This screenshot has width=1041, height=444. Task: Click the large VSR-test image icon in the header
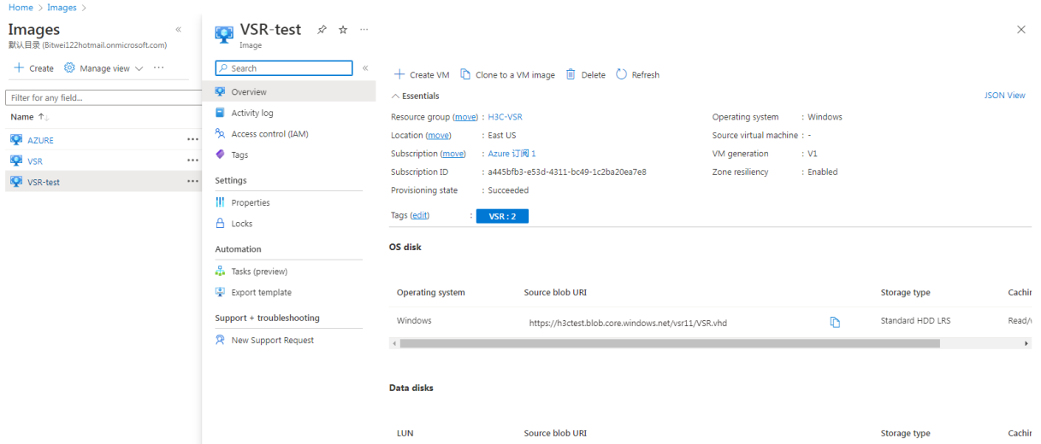point(224,34)
